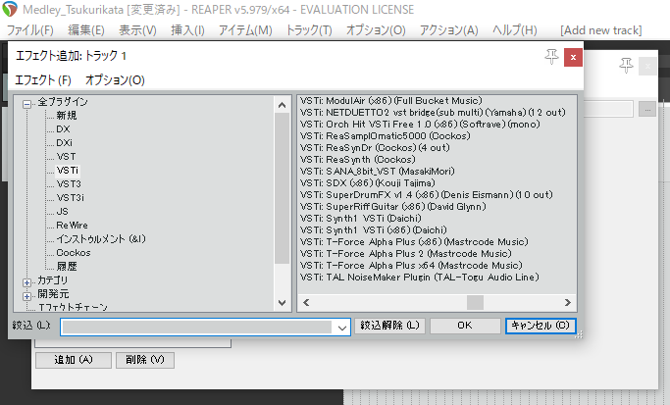Pin the background FX chain window
Screen dimensions: 670x405
point(626,66)
